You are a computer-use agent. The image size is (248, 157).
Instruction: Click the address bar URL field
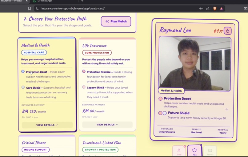click(117, 9)
